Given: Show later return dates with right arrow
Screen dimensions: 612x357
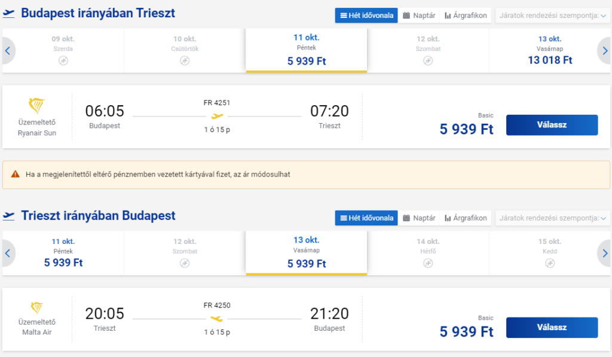Looking at the screenshot, I should coord(605,253).
